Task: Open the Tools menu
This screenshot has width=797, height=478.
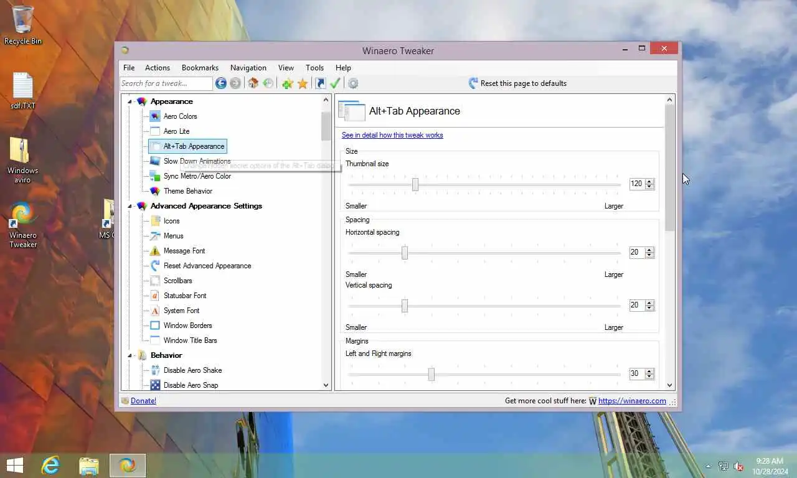Action: pos(314,68)
